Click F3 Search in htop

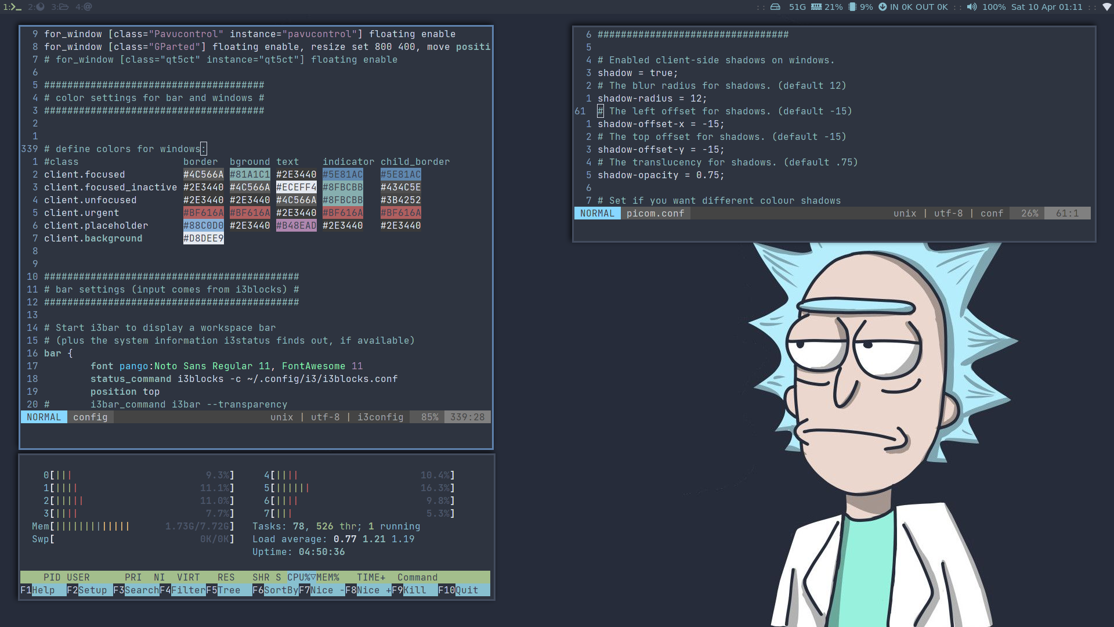tap(136, 590)
